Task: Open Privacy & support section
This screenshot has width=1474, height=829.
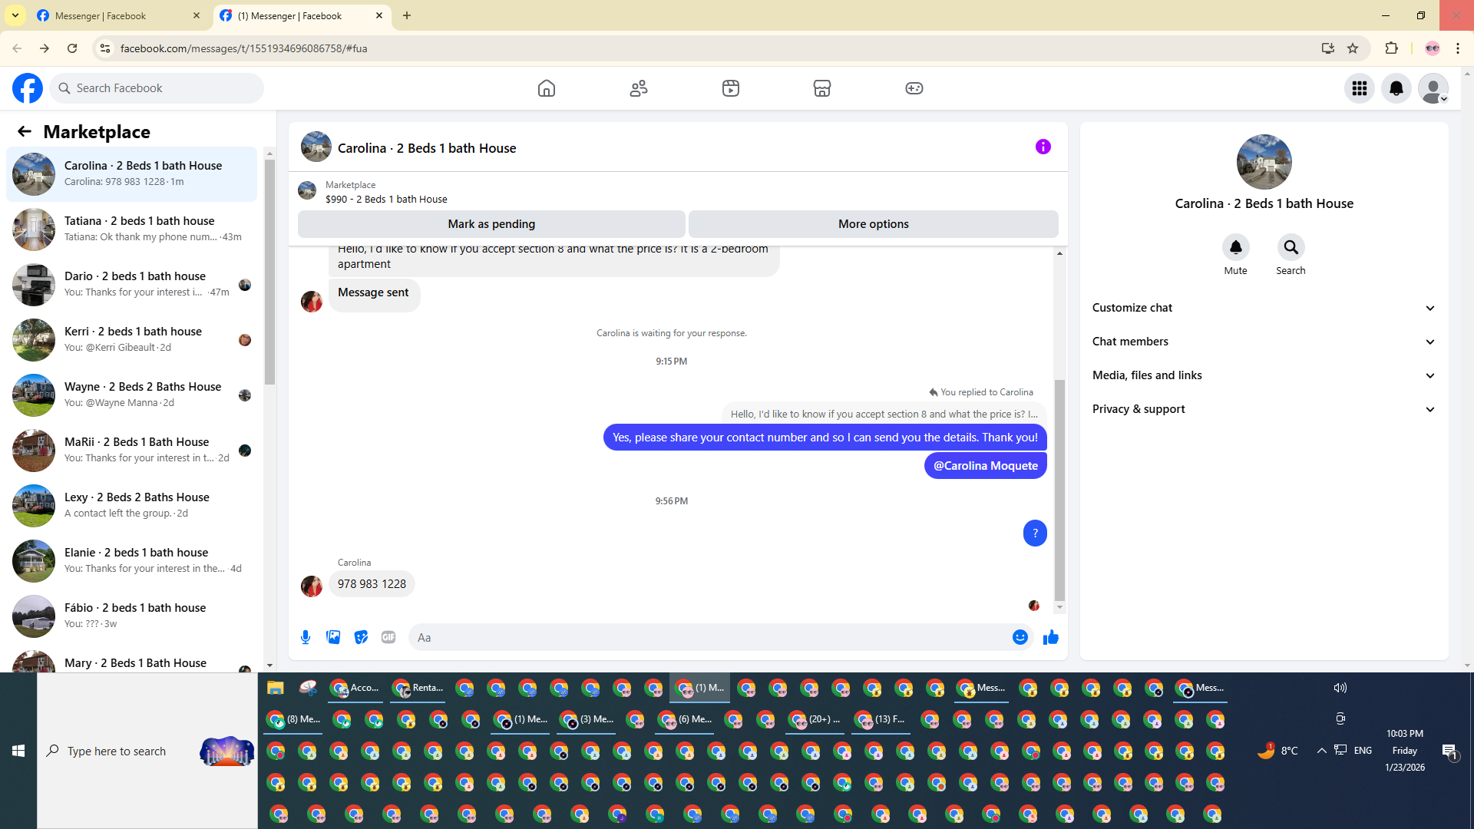Action: click(1264, 409)
